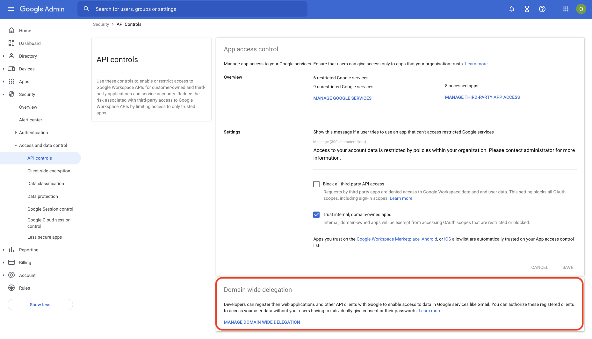Click "6 restricted Google services" text
This screenshot has width=592, height=339.
(341, 78)
